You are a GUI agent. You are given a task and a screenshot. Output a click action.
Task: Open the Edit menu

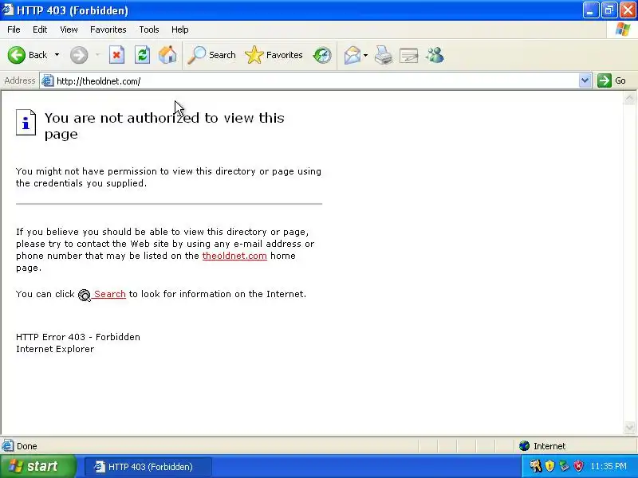pos(40,29)
